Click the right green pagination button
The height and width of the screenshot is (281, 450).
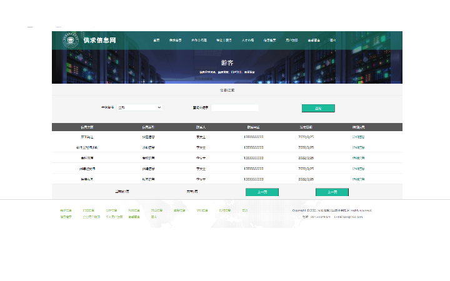point(332,192)
